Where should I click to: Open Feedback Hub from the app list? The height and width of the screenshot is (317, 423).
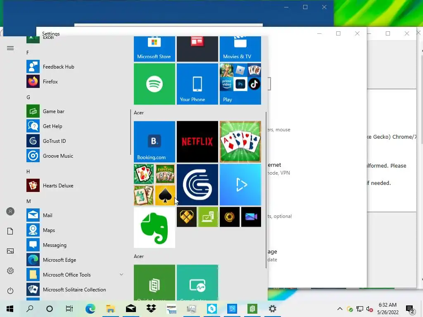[76, 66]
